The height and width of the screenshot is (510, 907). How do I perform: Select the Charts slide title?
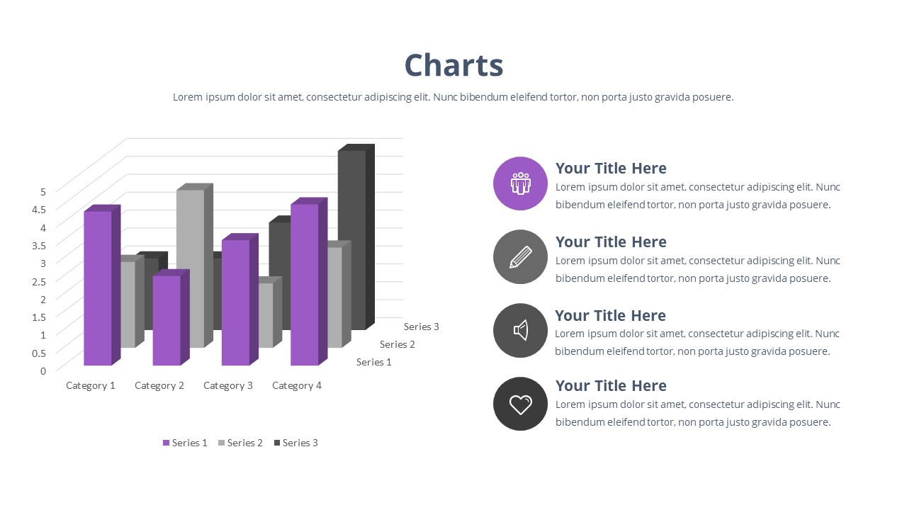(453, 66)
